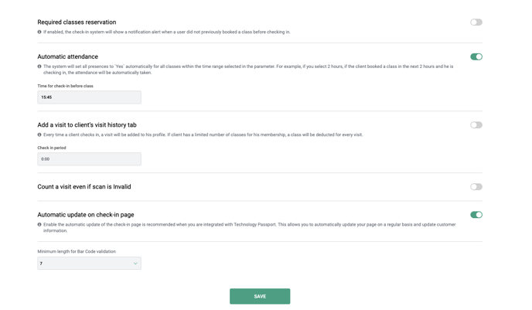
Task: Disable the Automatic attendance toggle
Action: click(476, 56)
